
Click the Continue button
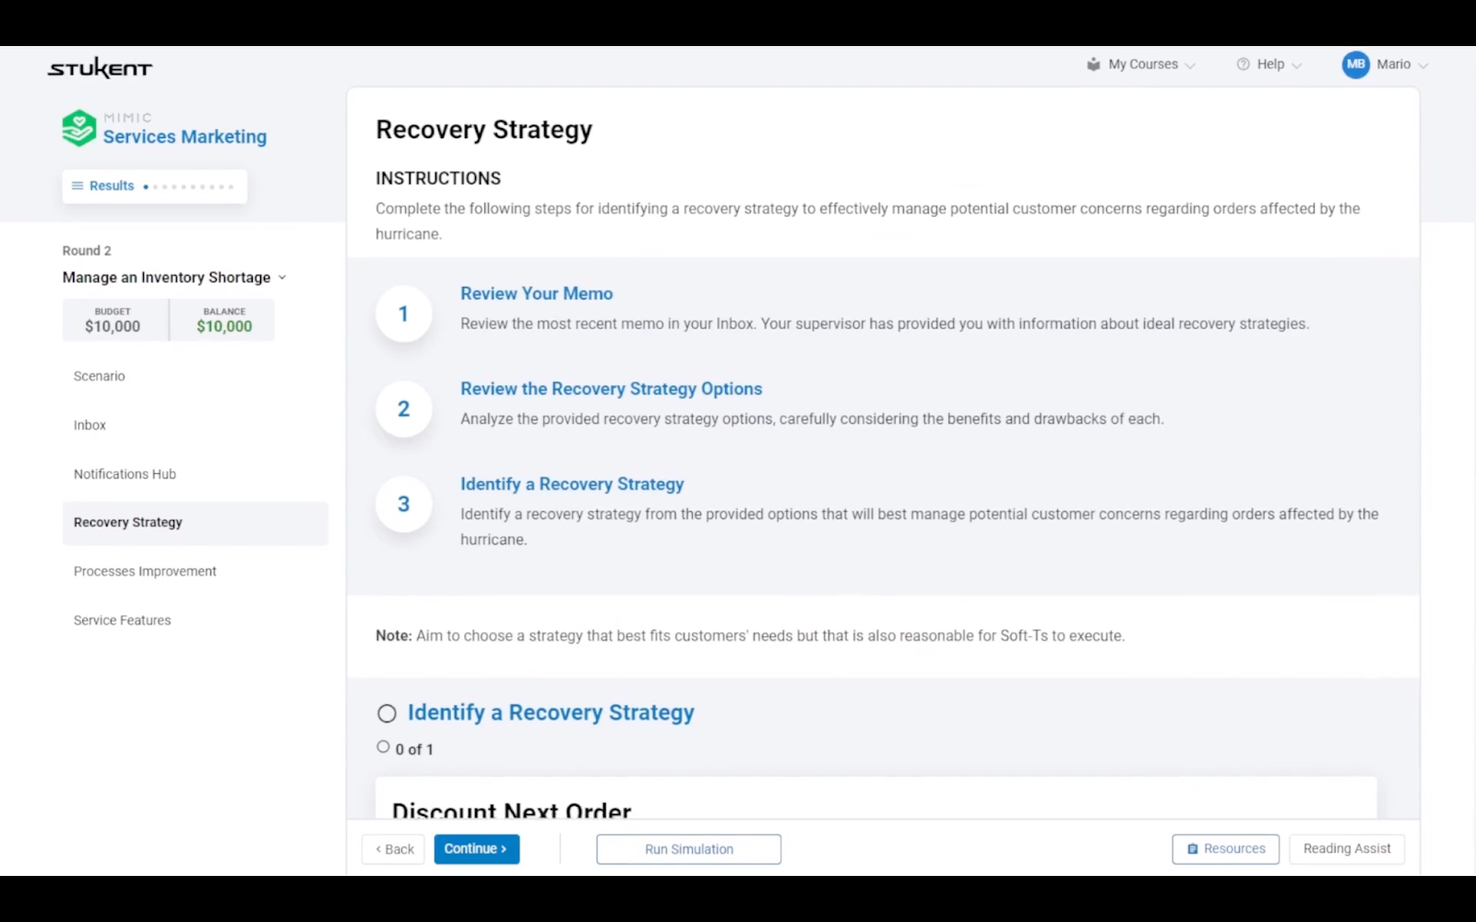477,849
